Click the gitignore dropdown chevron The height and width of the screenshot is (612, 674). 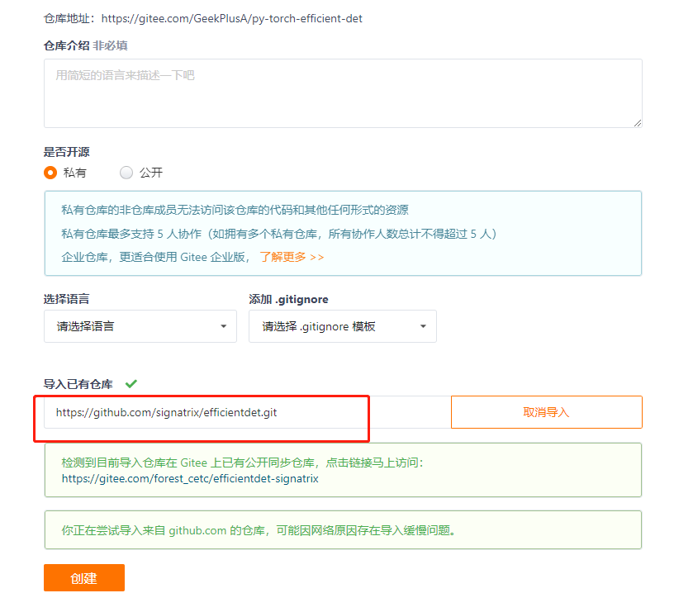tap(423, 326)
